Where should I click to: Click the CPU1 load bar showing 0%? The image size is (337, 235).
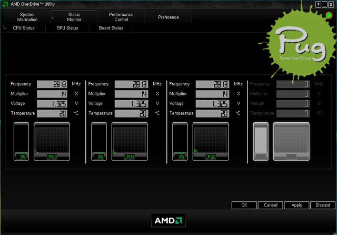(99, 141)
